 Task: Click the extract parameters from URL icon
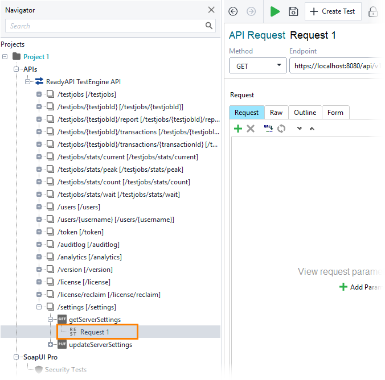pyautogui.click(x=268, y=129)
